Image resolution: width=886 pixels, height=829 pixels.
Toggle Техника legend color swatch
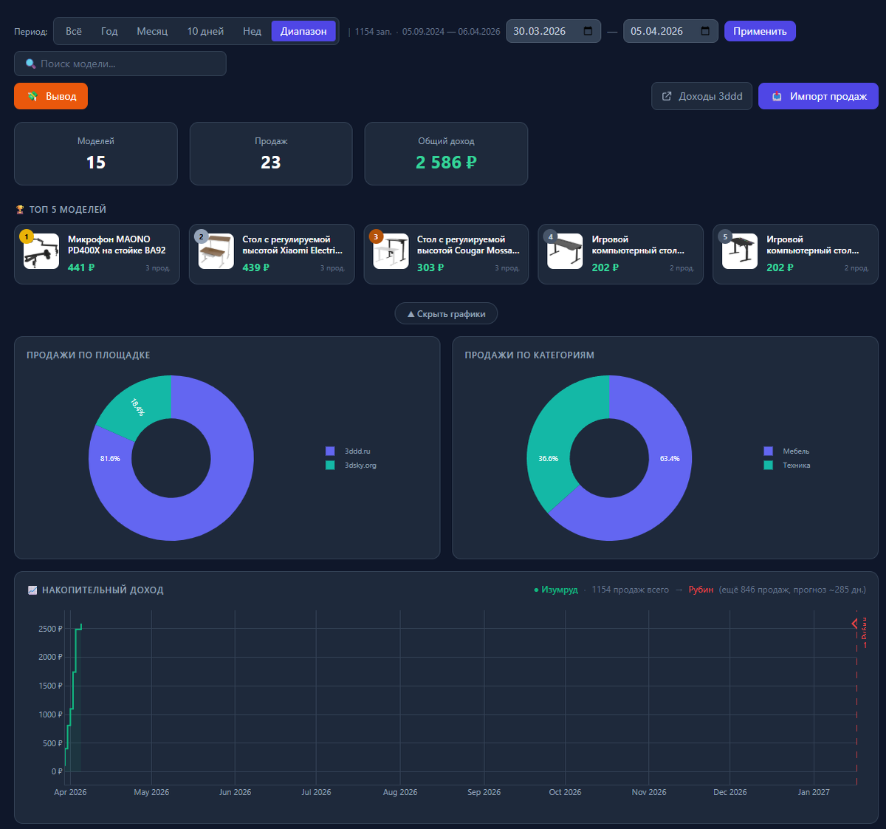pos(768,465)
